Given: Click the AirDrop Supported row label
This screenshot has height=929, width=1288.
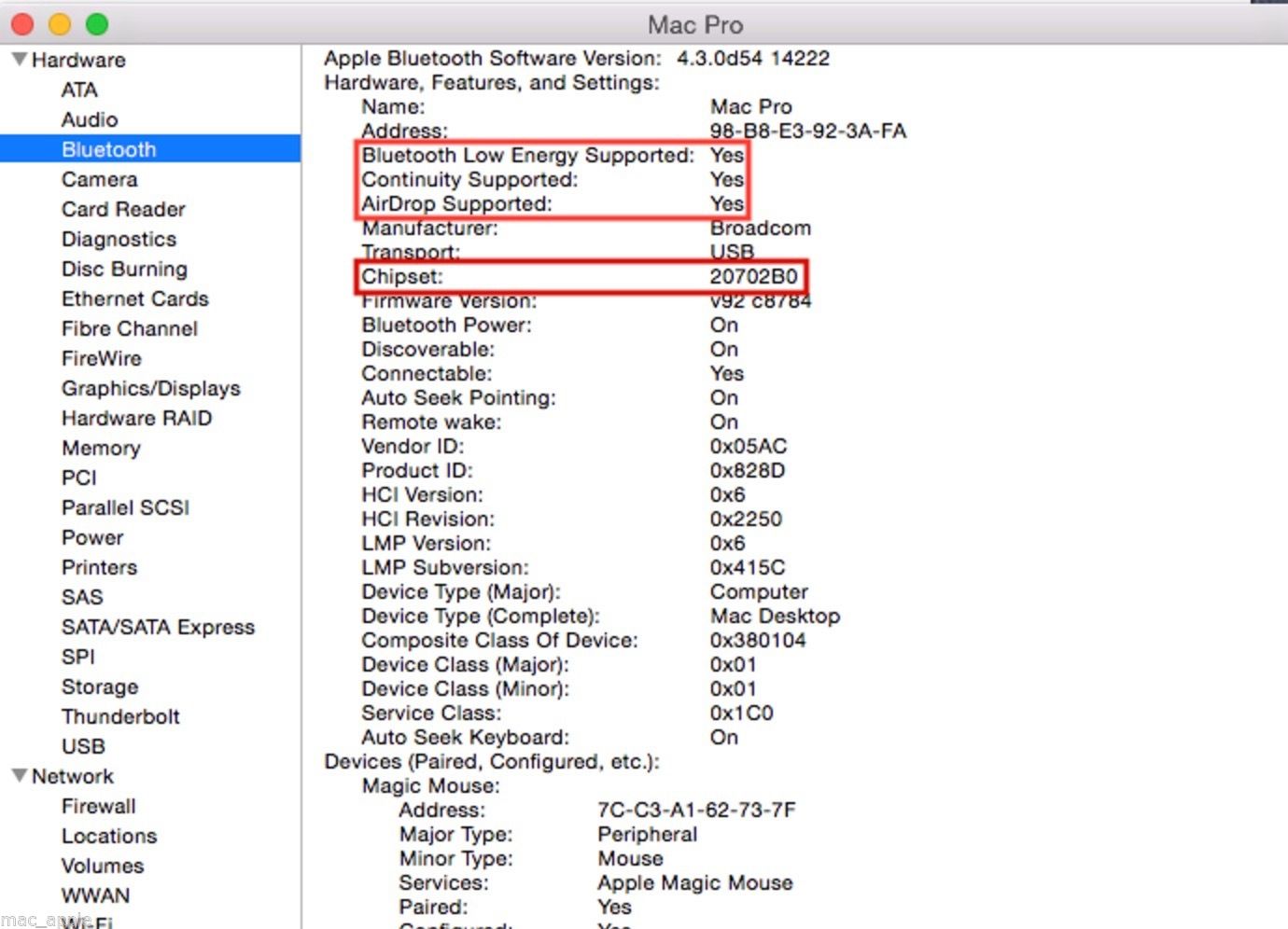Looking at the screenshot, I should click(457, 203).
